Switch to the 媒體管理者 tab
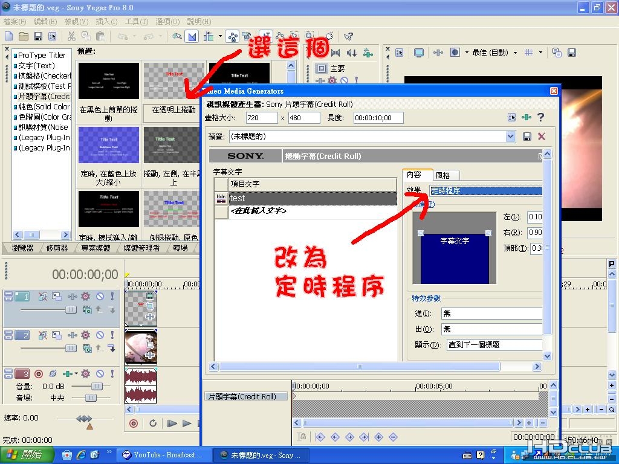 coord(141,248)
